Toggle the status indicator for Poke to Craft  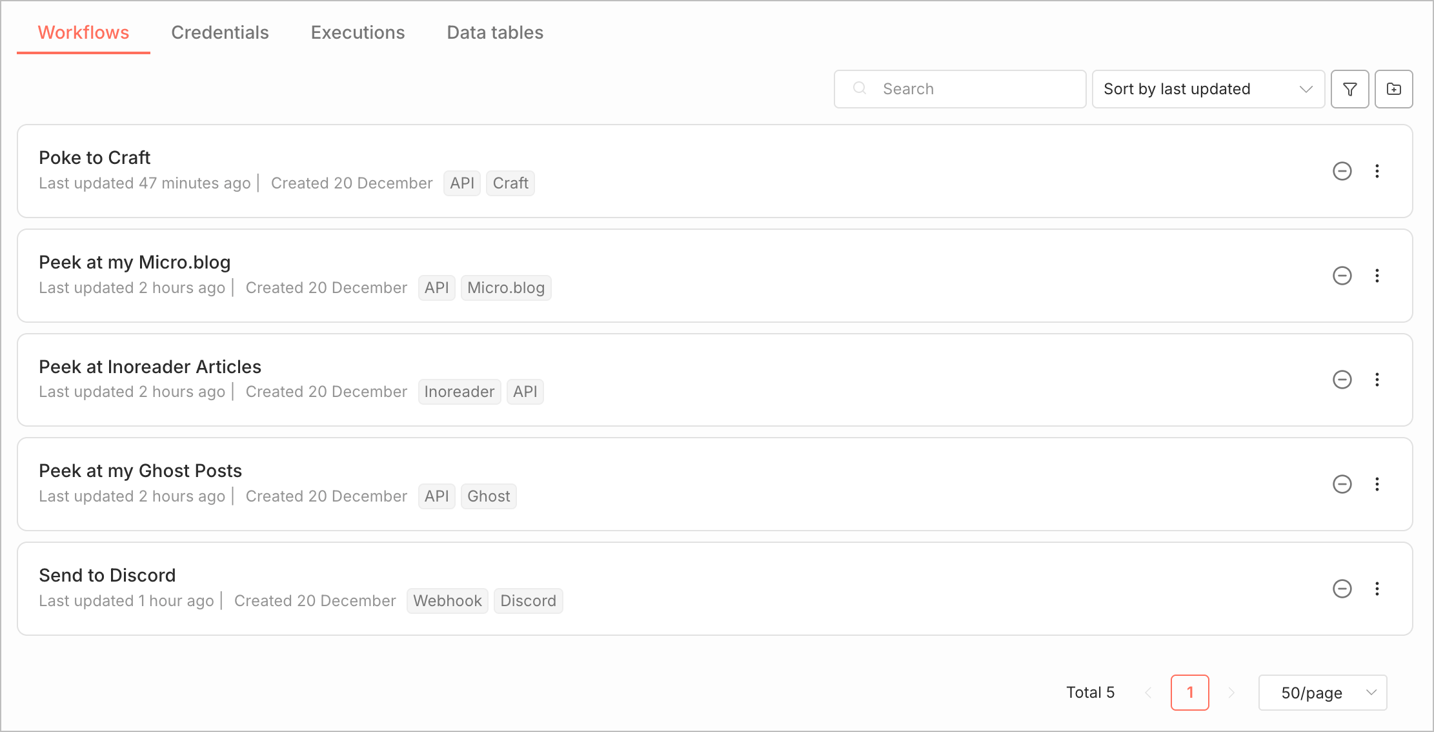click(x=1342, y=171)
